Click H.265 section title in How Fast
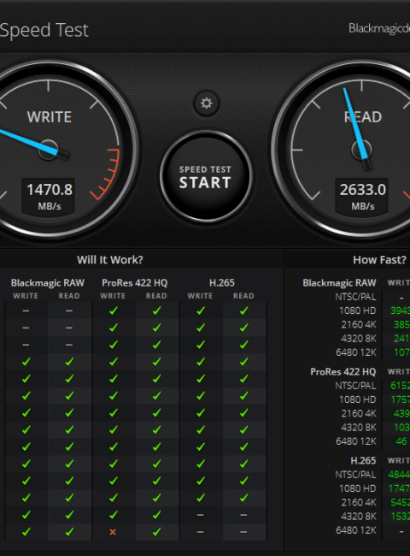Screen dimensions: 410x556 (363, 460)
